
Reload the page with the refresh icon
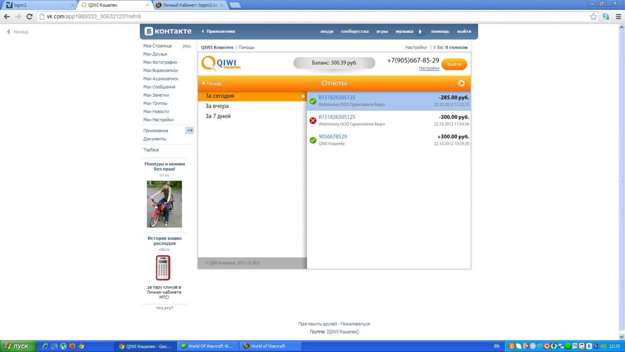pos(29,17)
